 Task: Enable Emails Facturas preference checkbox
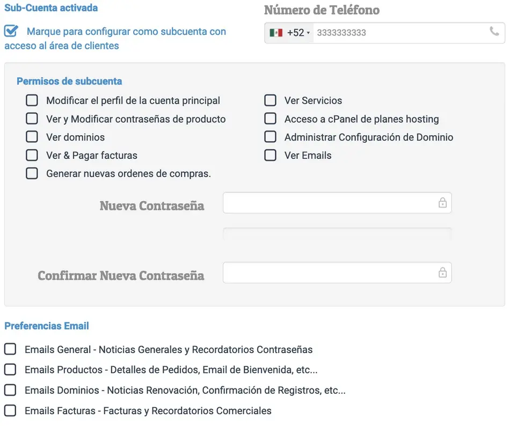pos(10,410)
